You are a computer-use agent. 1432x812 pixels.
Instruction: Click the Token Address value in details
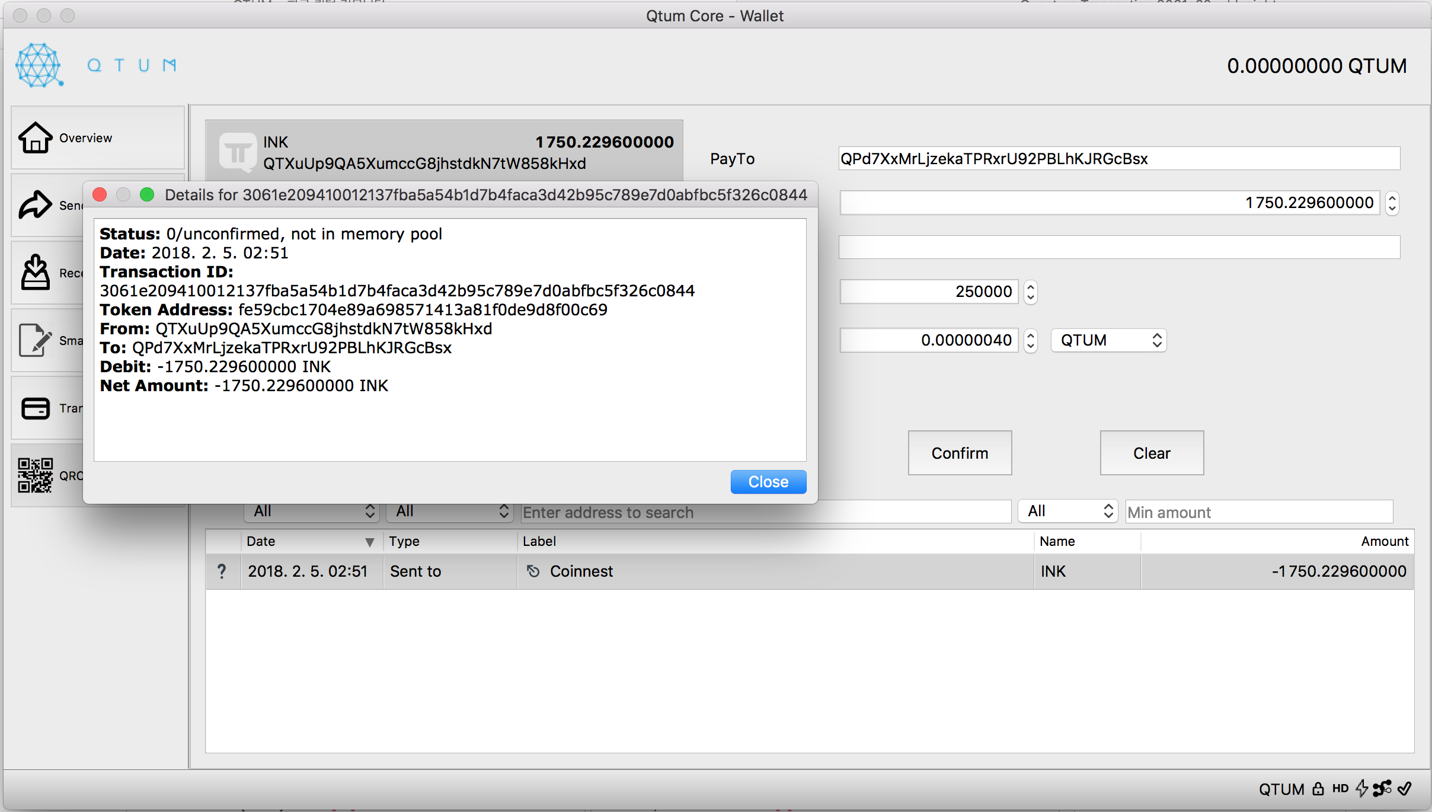click(423, 310)
